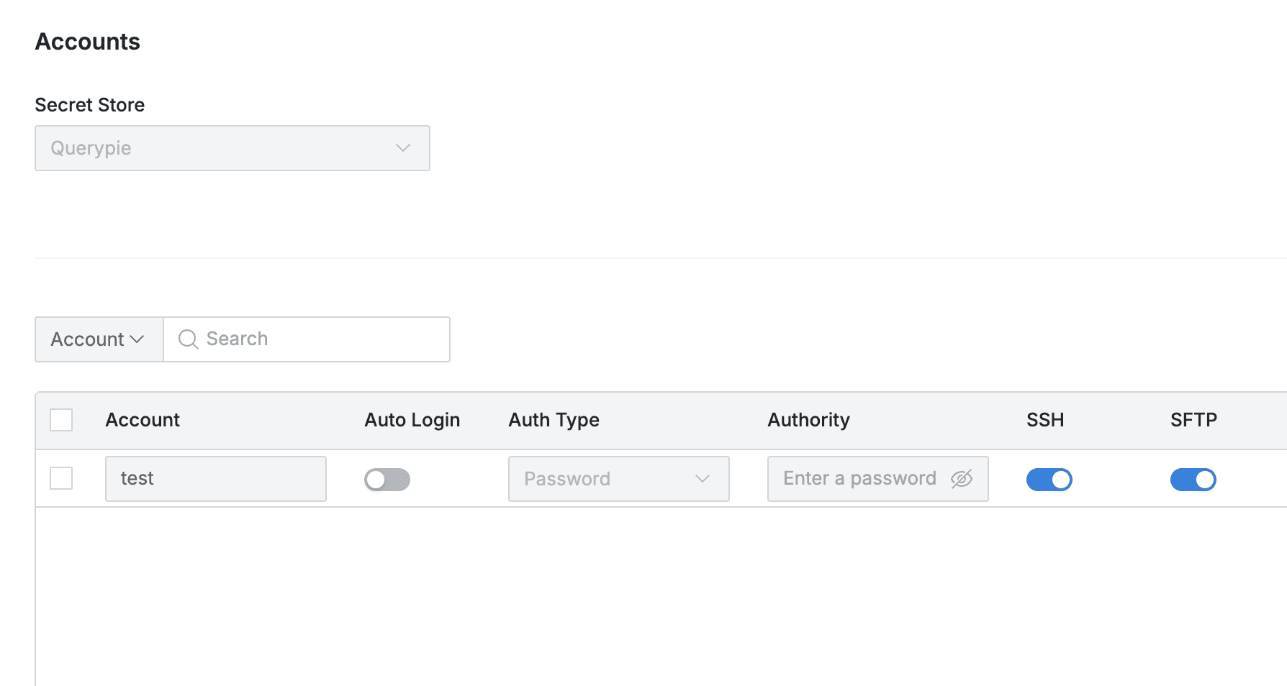Check the select-all checkbox in table header
1287x686 pixels.
pyautogui.click(x=60, y=420)
